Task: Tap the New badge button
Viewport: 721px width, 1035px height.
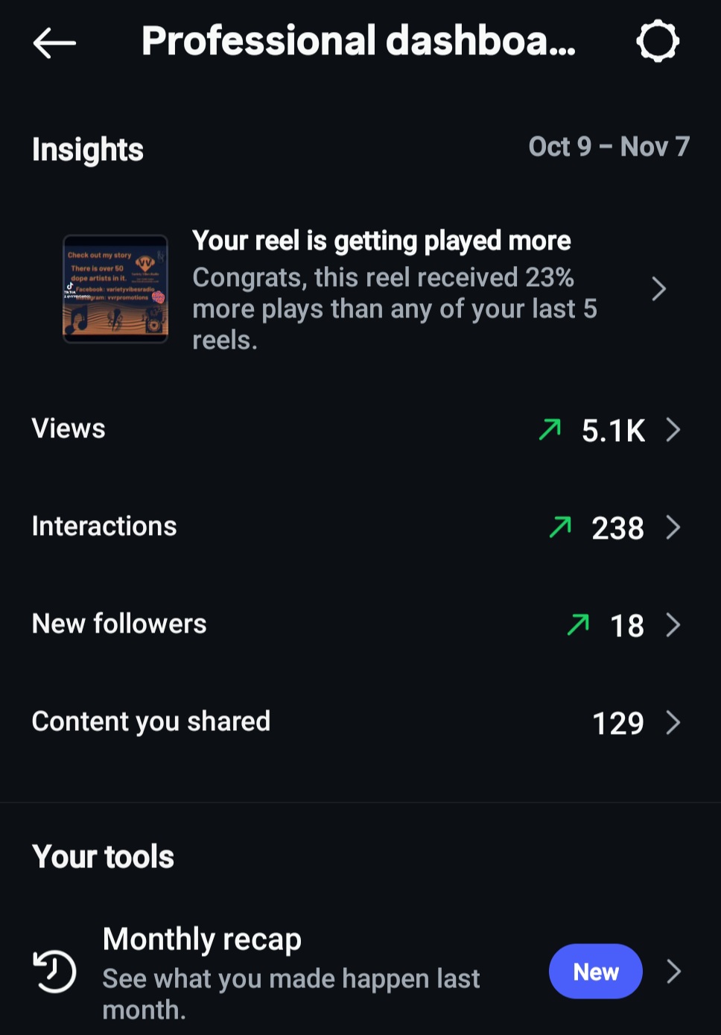Action: (595, 971)
